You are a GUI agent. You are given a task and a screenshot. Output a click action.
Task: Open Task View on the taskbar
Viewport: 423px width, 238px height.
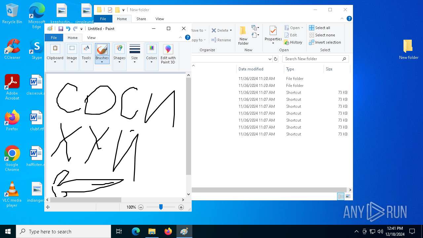pyautogui.click(x=119, y=231)
